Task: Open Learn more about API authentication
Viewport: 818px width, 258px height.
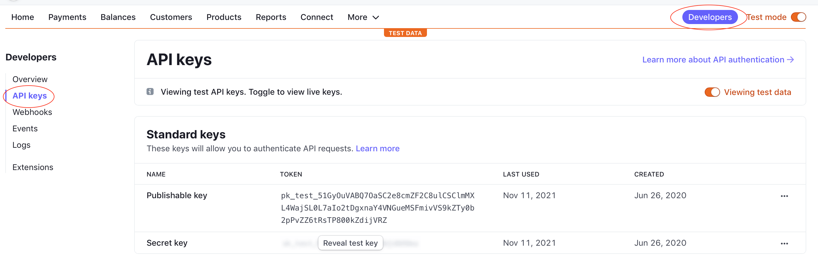Action: click(x=713, y=60)
